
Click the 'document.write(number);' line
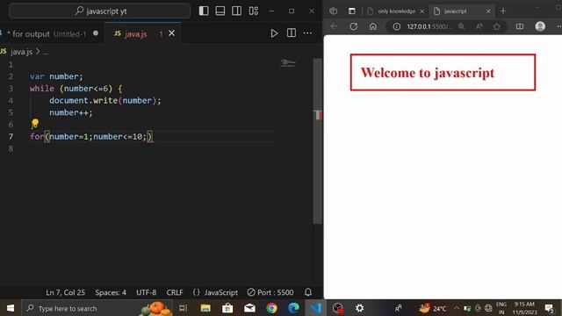105,100
